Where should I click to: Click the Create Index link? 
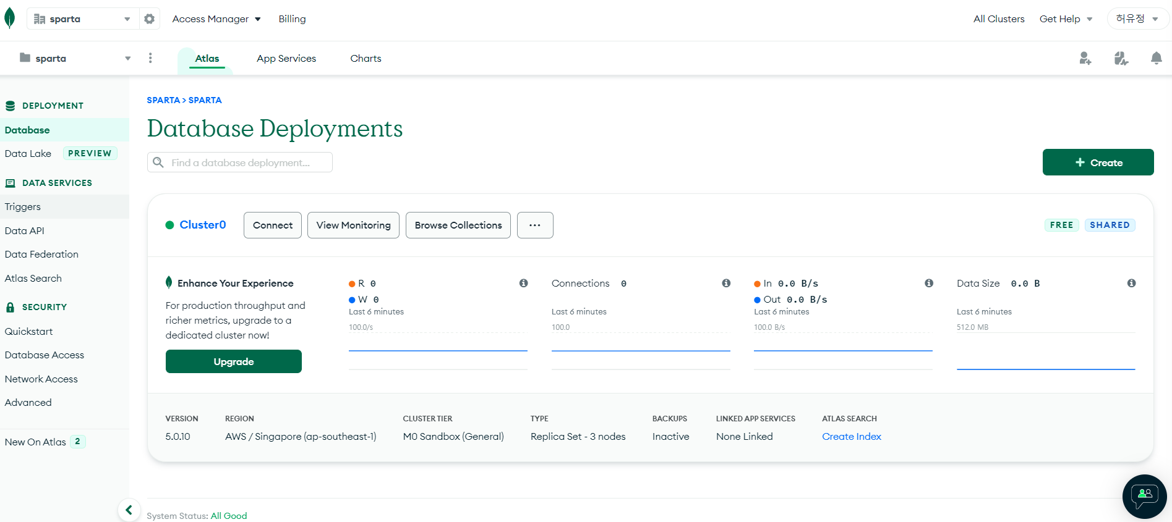click(852, 436)
